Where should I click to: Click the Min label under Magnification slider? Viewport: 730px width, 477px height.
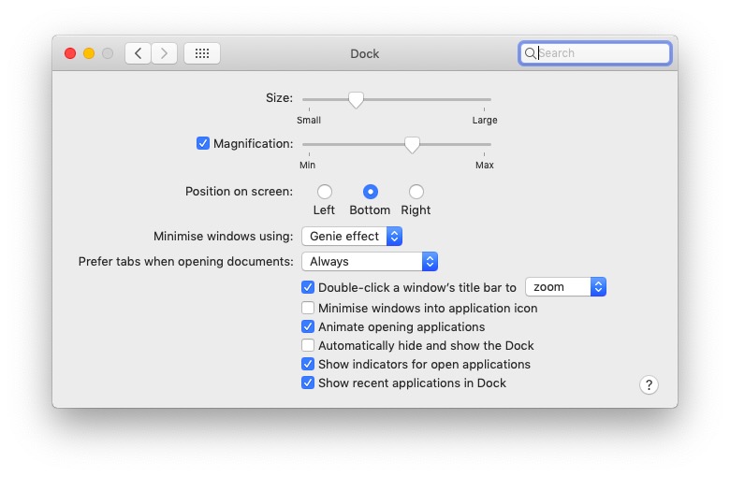coord(307,166)
